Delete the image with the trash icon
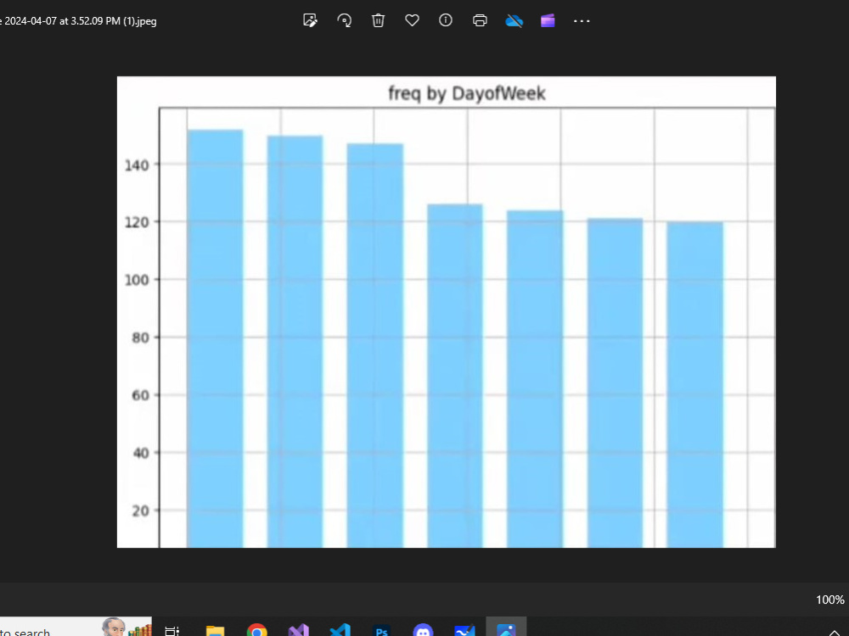This screenshot has height=636, width=849. tap(378, 20)
